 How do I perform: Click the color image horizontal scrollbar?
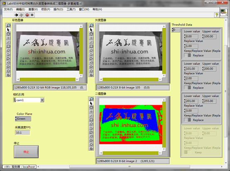pos(48,79)
